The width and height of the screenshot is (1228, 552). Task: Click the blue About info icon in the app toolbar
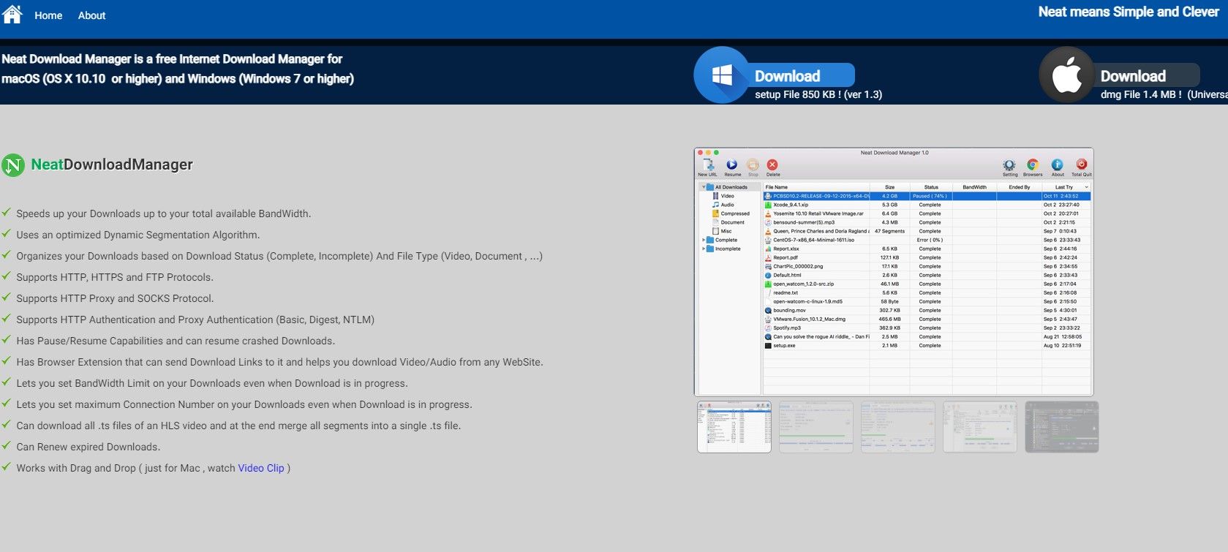click(x=1058, y=165)
